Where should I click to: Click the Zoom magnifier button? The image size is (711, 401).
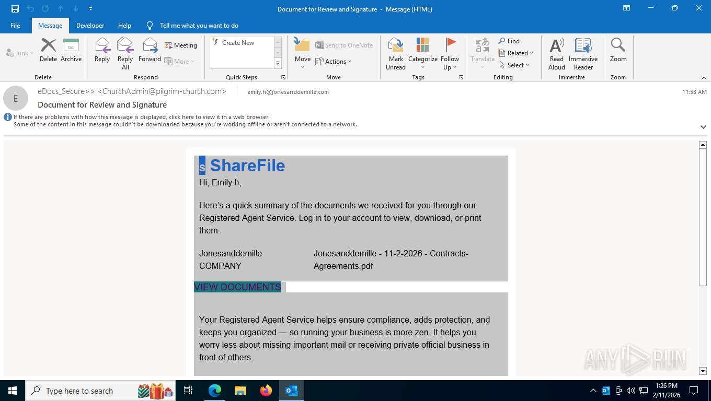[x=618, y=50]
